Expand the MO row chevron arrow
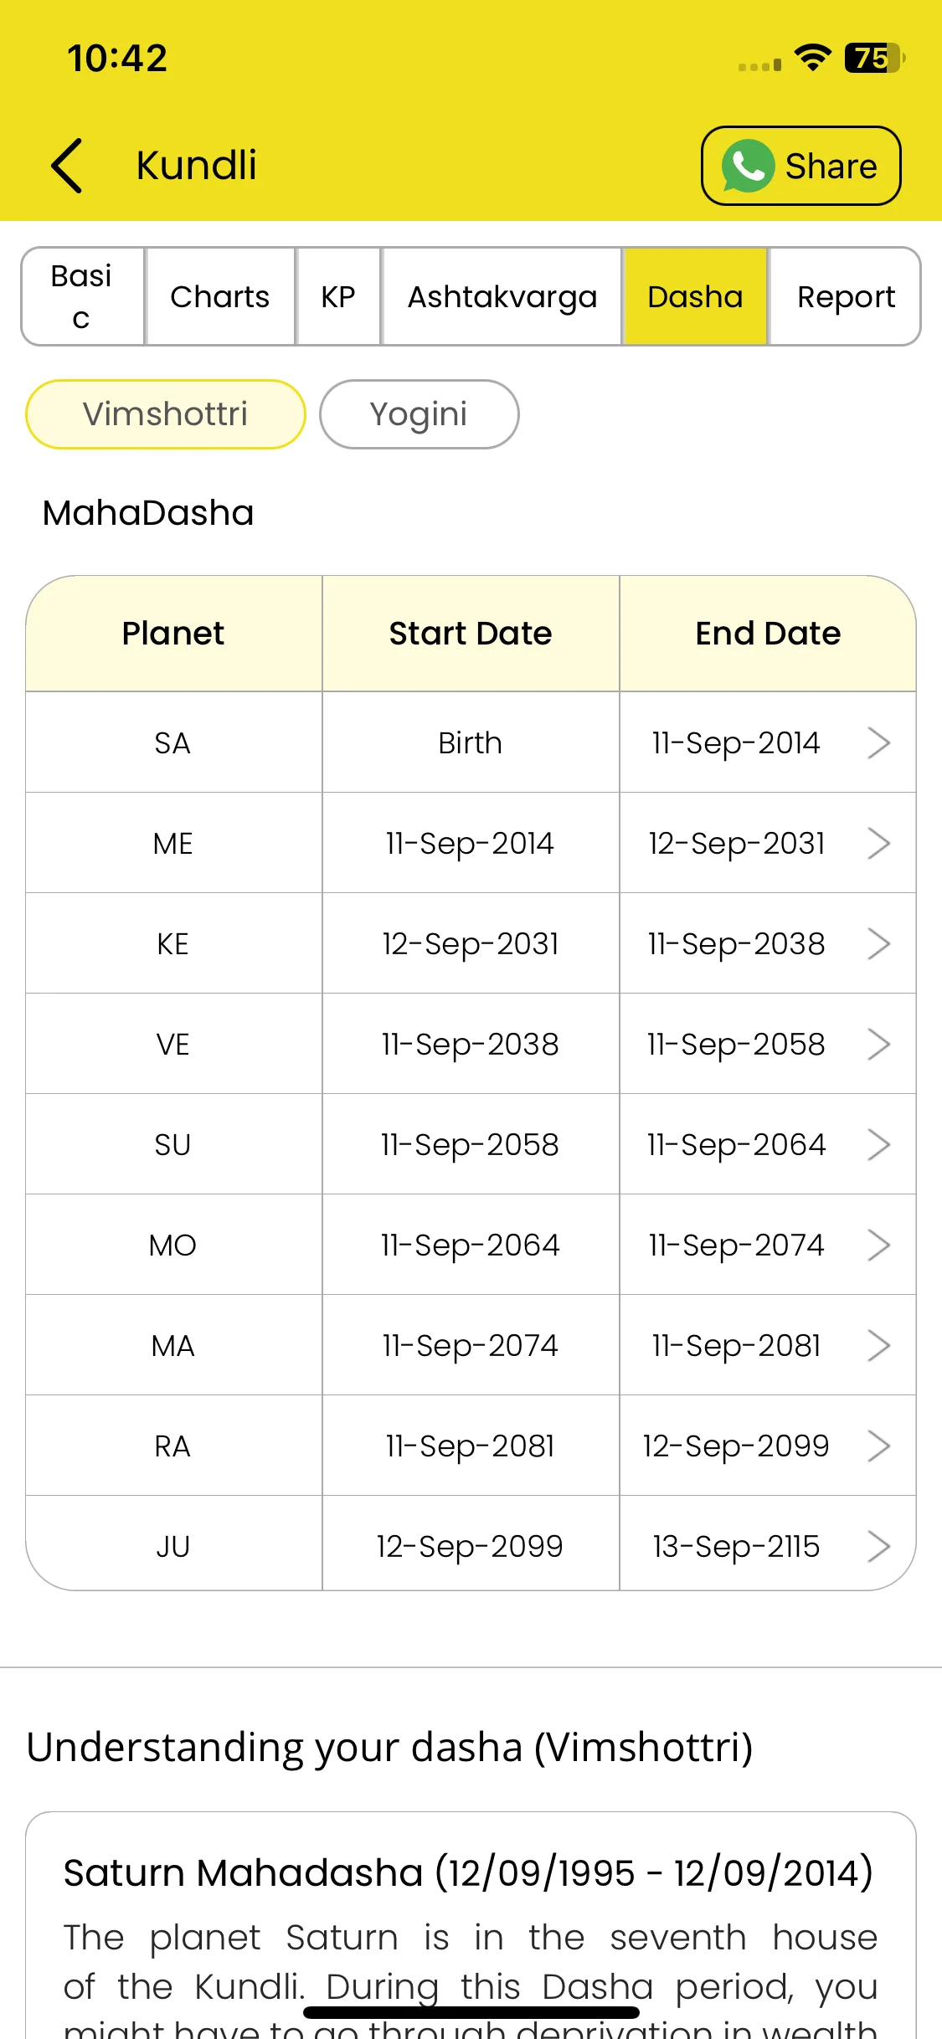Viewport: 942px width, 2039px height. click(x=878, y=1245)
